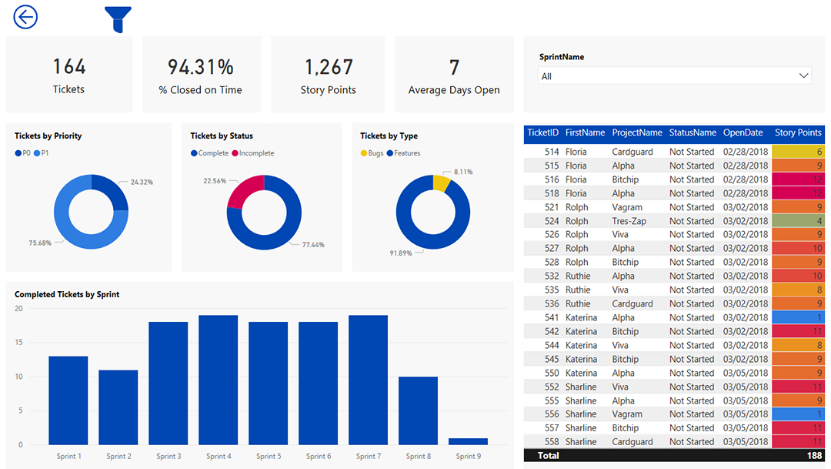This screenshot has height=469, width=831.
Task: Click the Tickets by Status chart title
Action: pyautogui.click(x=222, y=136)
